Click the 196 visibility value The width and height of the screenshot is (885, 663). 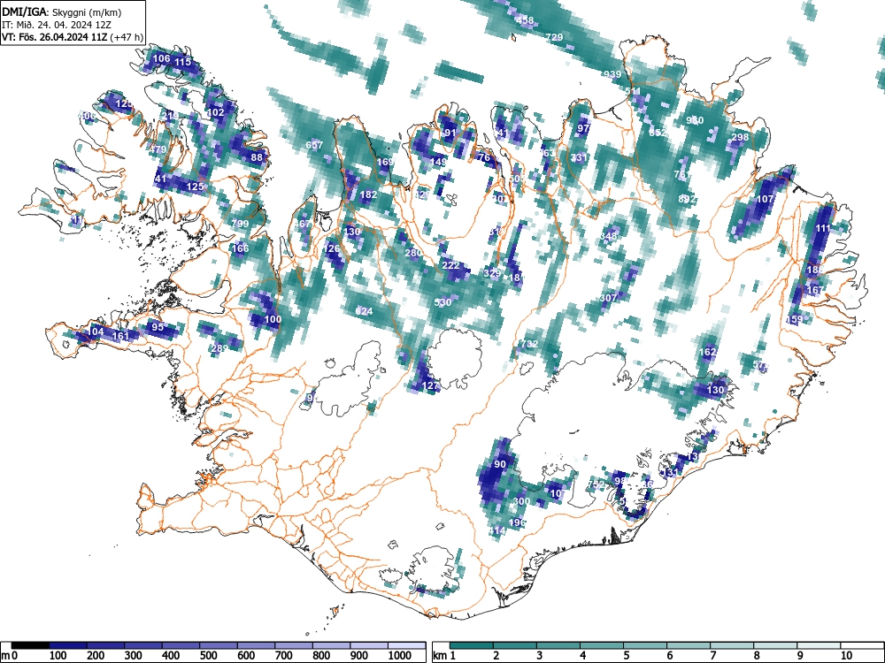pyautogui.click(x=517, y=522)
